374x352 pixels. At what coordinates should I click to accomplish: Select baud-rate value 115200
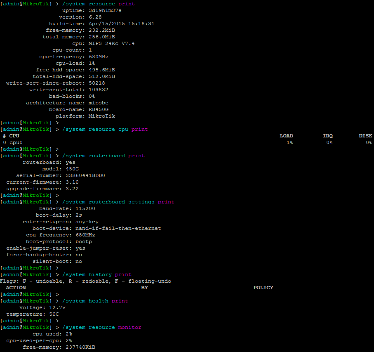[x=85, y=208]
